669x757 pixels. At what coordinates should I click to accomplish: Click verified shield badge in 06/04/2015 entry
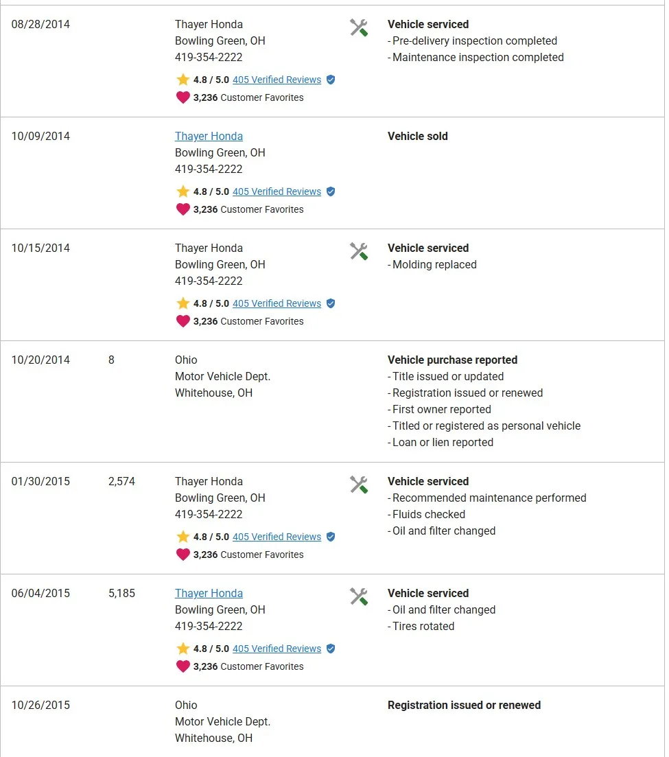[x=331, y=649]
